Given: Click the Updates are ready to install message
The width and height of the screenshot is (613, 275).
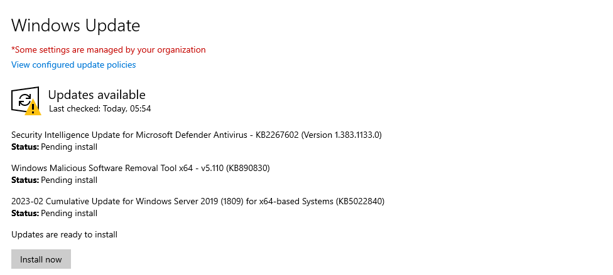Looking at the screenshot, I should (64, 234).
